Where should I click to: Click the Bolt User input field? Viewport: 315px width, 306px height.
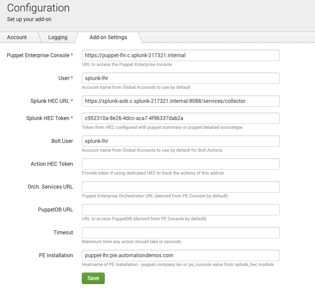tap(181, 141)
